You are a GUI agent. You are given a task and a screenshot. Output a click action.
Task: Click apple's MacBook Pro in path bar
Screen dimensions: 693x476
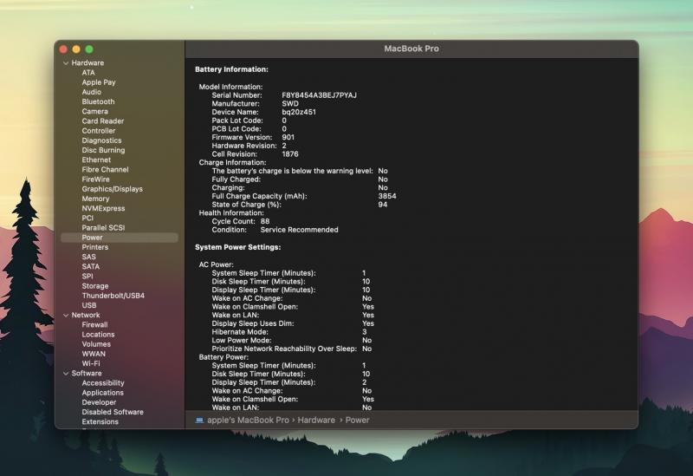(248, 421)
